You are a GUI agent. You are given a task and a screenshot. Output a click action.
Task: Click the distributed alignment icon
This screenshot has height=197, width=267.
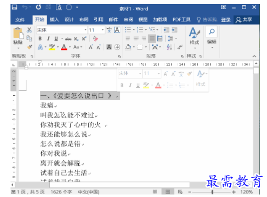(160, 38)
